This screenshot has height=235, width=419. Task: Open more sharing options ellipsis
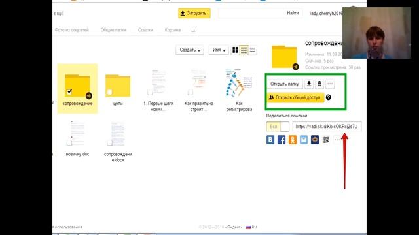click(x=337, y=140)
